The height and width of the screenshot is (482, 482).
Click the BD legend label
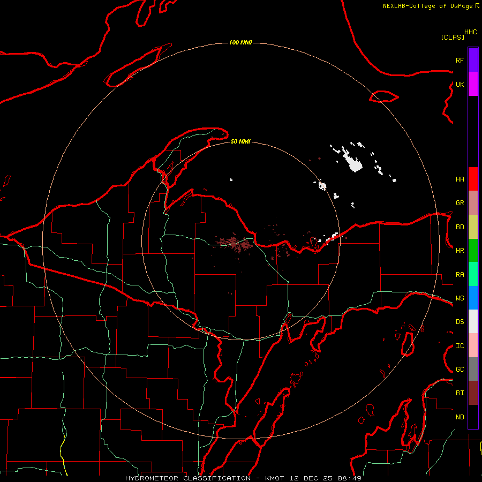[x=460, y=227]
